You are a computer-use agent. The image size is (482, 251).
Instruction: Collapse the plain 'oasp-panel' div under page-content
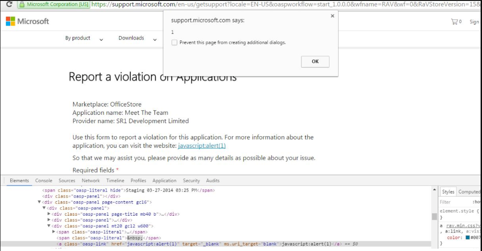click(x=44, y=208)
